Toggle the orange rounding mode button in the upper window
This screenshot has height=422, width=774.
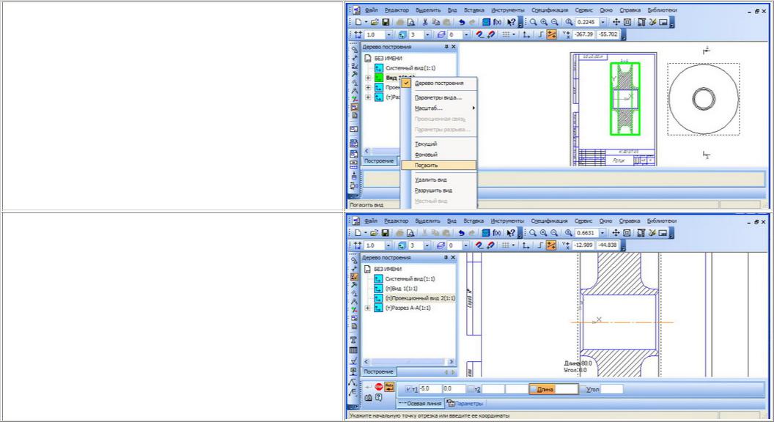tap(551, 34)
